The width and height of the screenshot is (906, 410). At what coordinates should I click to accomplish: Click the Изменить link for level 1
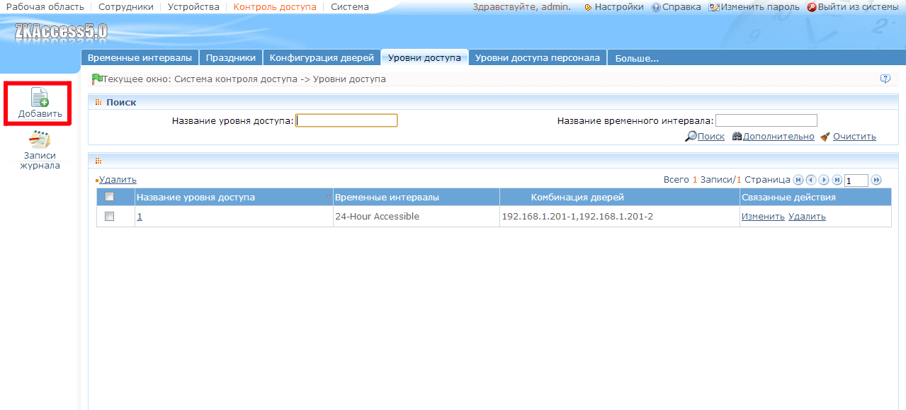coord(763,217)
